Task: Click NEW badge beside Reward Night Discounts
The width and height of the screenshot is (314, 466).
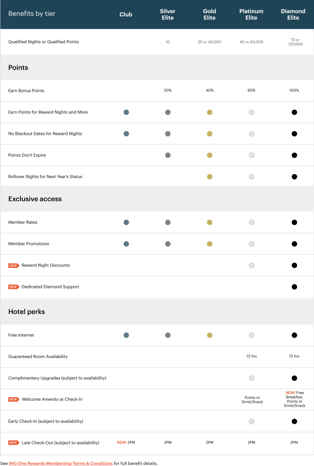Action: click(14, 266)
